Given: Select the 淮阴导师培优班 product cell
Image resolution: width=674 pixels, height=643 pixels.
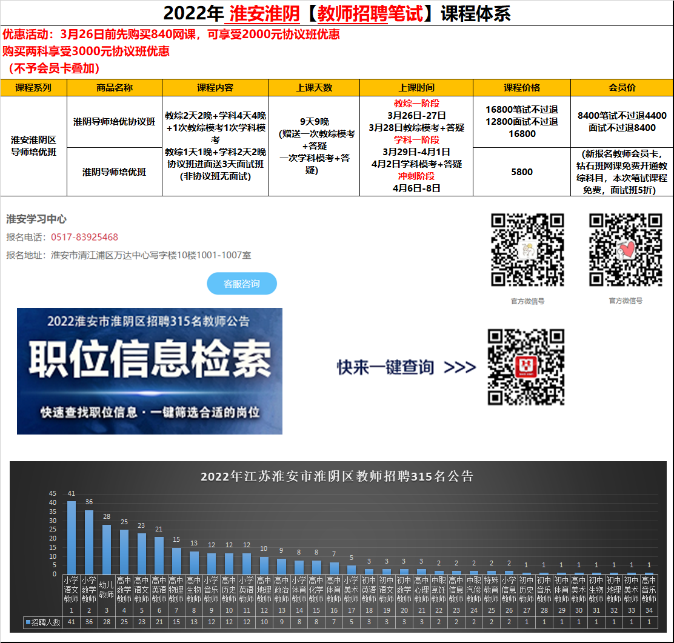Looking at the screenshot, I should pyautogui.click(x=115, y=172).
